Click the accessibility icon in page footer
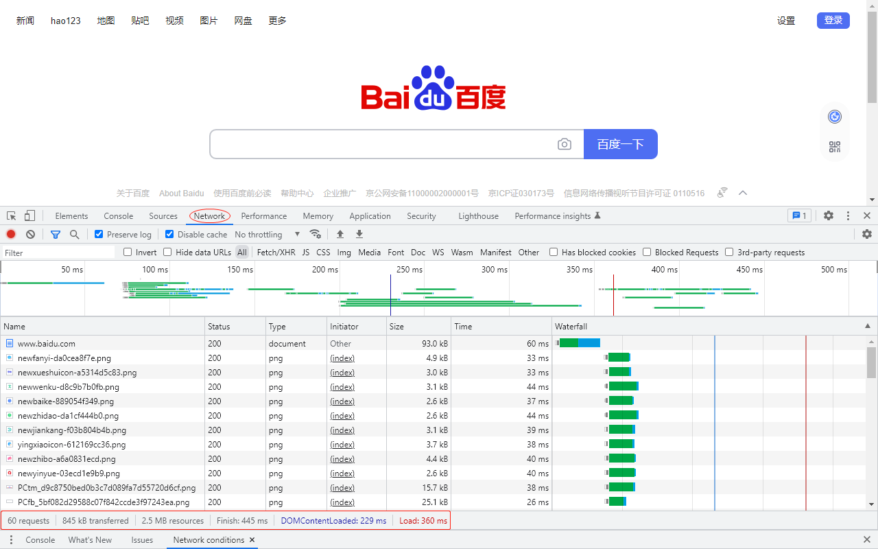This screenshot has height=549, width=878. [722, 193]
